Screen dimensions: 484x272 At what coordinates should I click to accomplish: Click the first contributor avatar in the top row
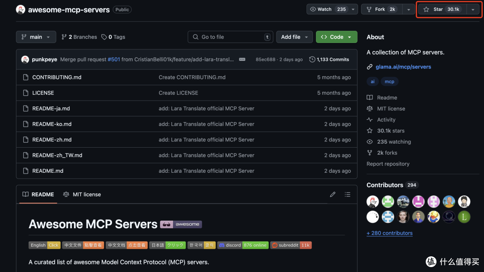[372, 202]
